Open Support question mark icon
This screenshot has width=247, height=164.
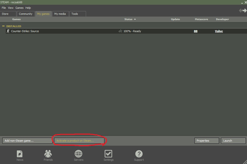click(139, 154)
